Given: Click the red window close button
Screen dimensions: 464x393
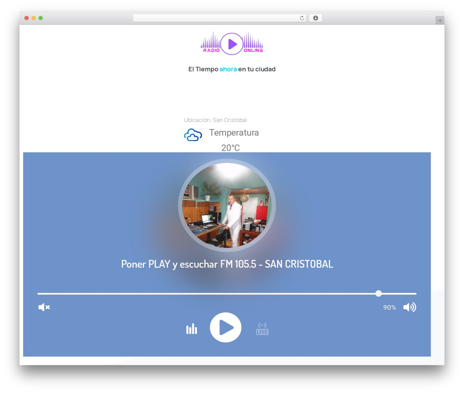Looking at the screenshot, I should 26,18.
